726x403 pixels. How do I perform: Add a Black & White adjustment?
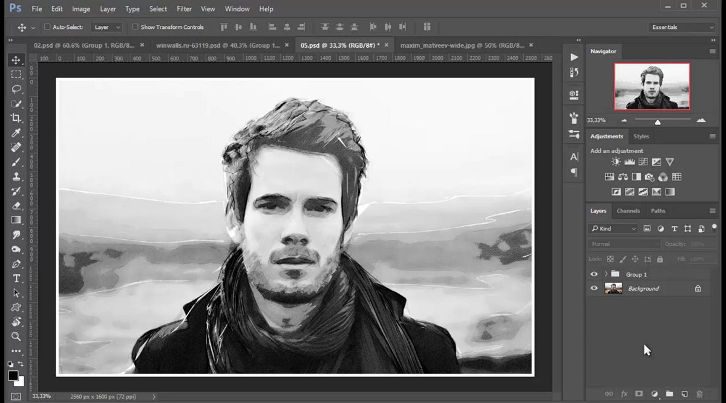pos(636,177)
